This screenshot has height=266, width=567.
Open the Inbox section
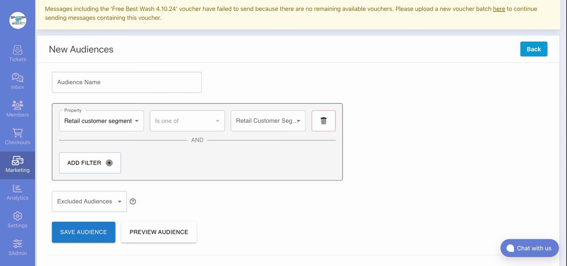tap(17, 81)
